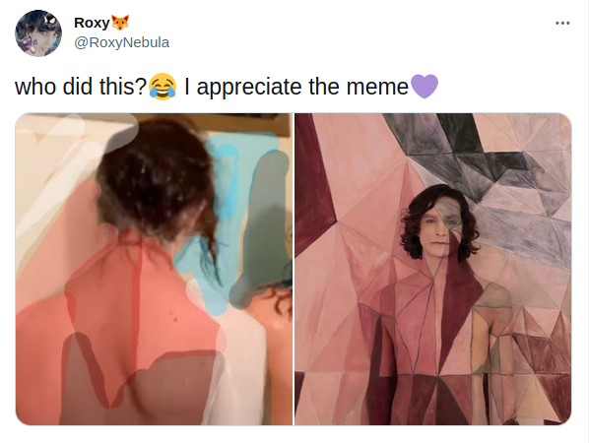
Task: Click the word "appreciate" in the tweet
Action: [249, 88]
